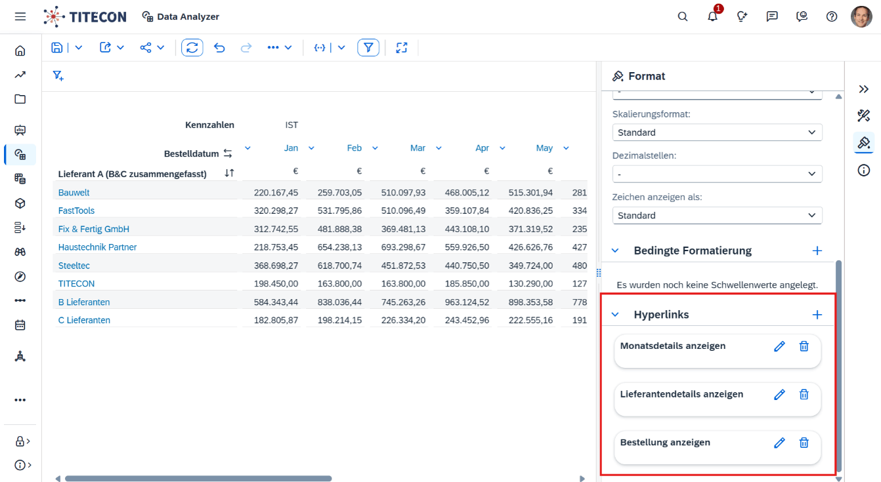Open Dezimalstellen dropdown
881x482 pixels.
point(717,174)
